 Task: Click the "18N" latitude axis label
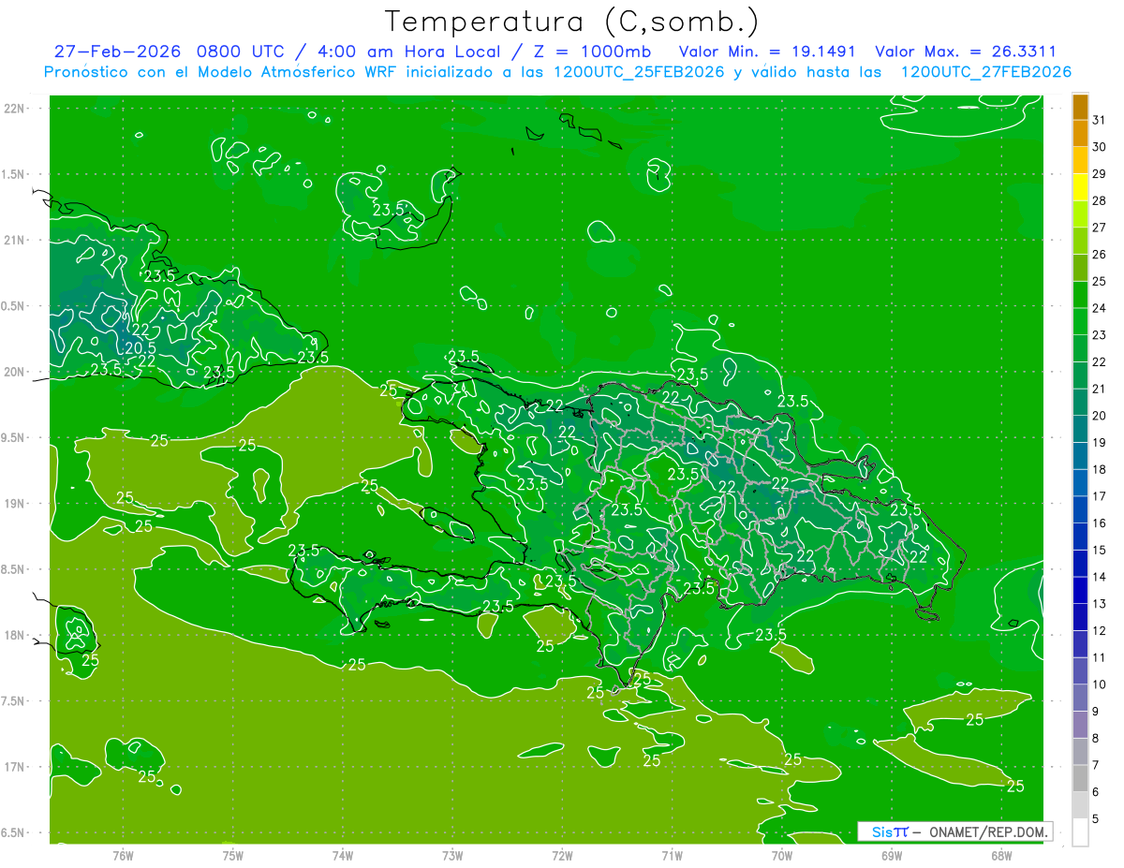pos(14,635)
